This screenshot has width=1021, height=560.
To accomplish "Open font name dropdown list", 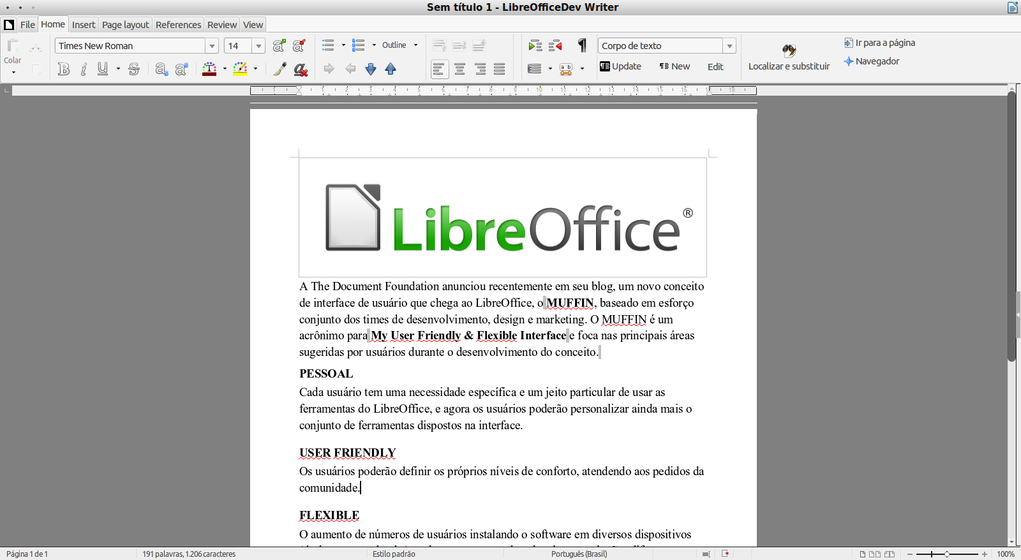I will point(212,46).
